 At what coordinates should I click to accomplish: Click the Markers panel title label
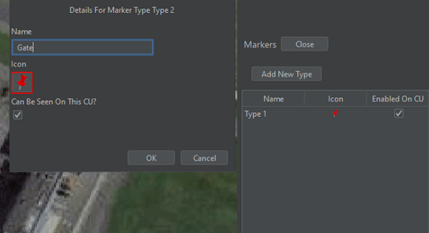260,45
